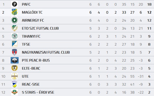Image resolution: width=154 pixels, height=96 pixels.
Task: Select PAFC's 18 points cell
Action: (x=149, y=4)
